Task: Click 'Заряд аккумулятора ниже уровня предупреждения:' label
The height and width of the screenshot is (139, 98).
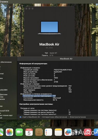Action: tap(45, 86)
